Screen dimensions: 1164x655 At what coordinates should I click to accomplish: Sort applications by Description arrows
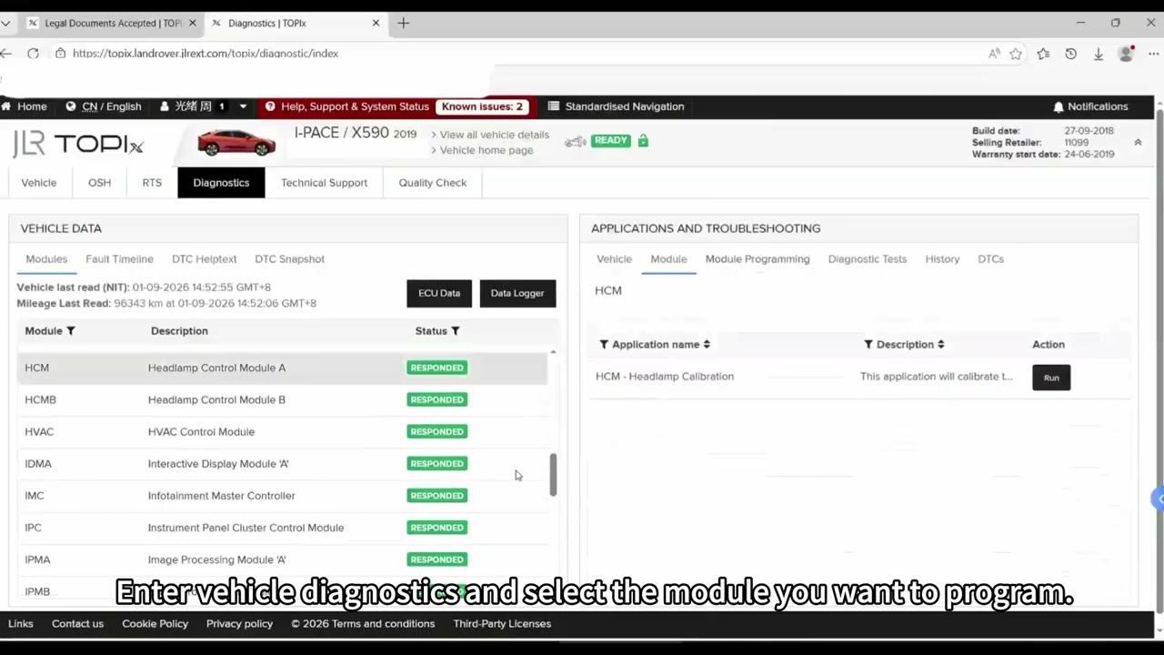941,345
